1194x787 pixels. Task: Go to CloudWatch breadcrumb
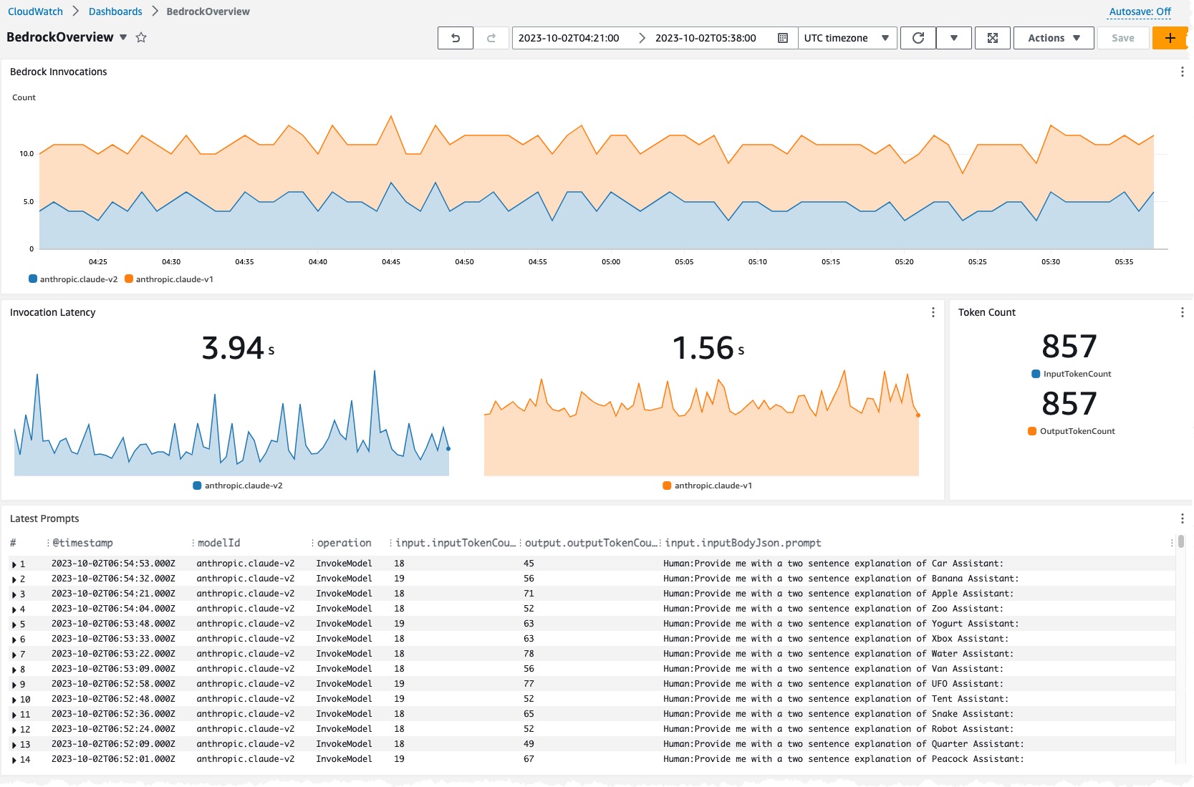35,11
